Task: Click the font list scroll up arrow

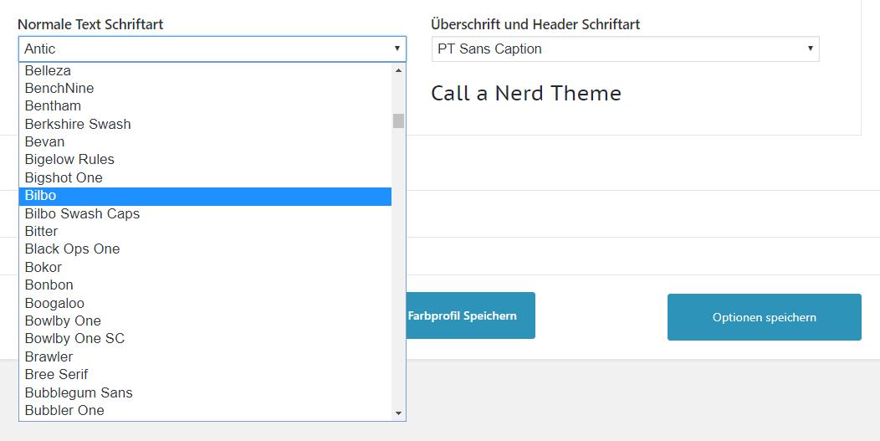Action: [398, 70]
